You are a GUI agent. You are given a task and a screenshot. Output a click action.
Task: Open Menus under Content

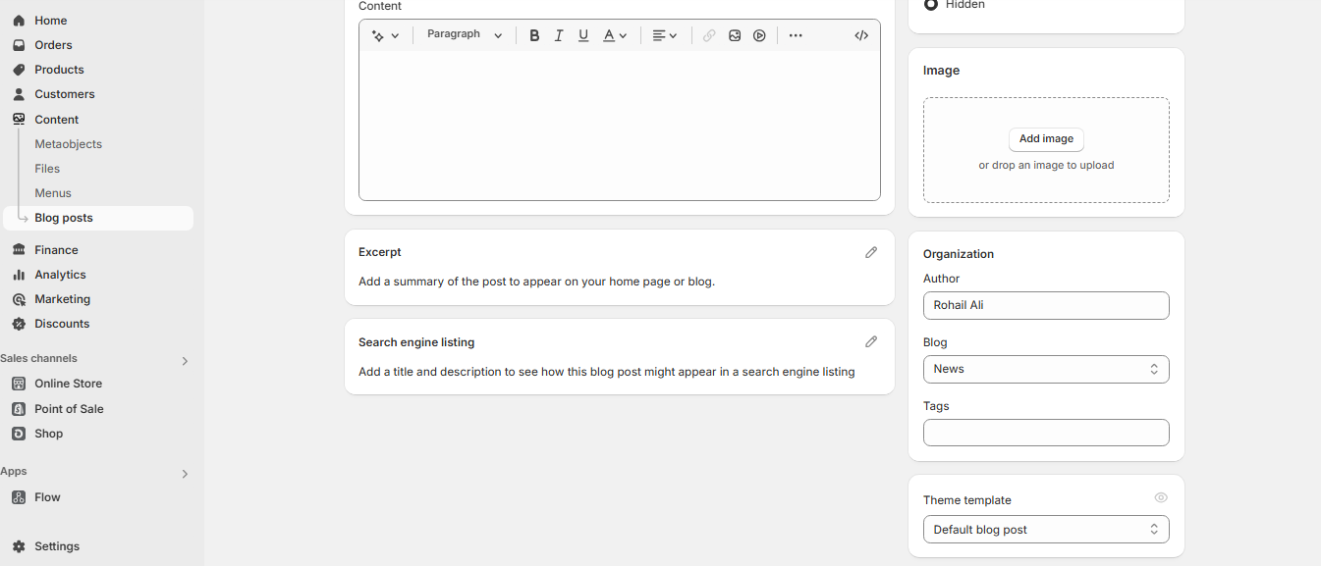point(53,193)
